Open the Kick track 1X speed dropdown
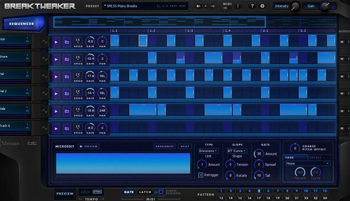350x201 pixels. (x=78, y=41)
